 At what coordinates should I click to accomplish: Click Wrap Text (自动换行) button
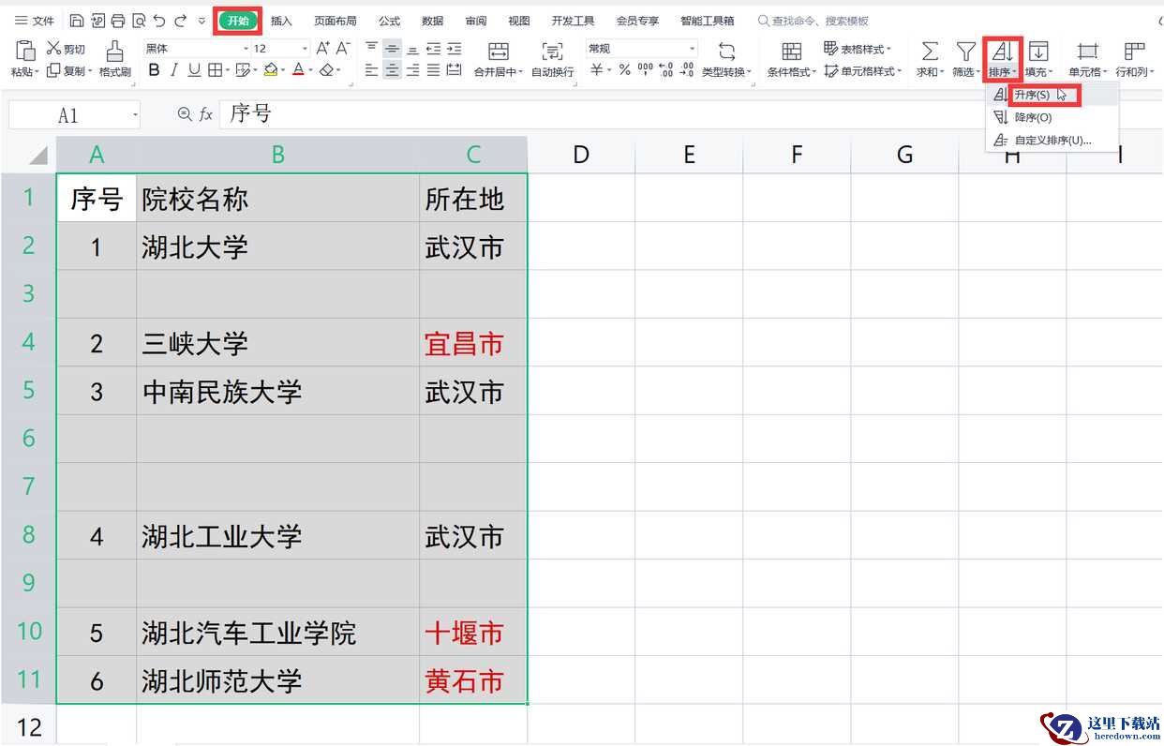tap(552, 59)
